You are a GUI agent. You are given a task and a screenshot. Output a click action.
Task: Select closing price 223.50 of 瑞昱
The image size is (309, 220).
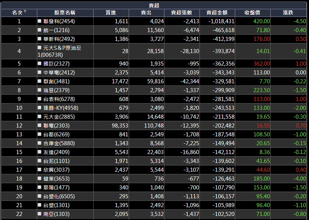pyautogui.click(x=261, y=90)
